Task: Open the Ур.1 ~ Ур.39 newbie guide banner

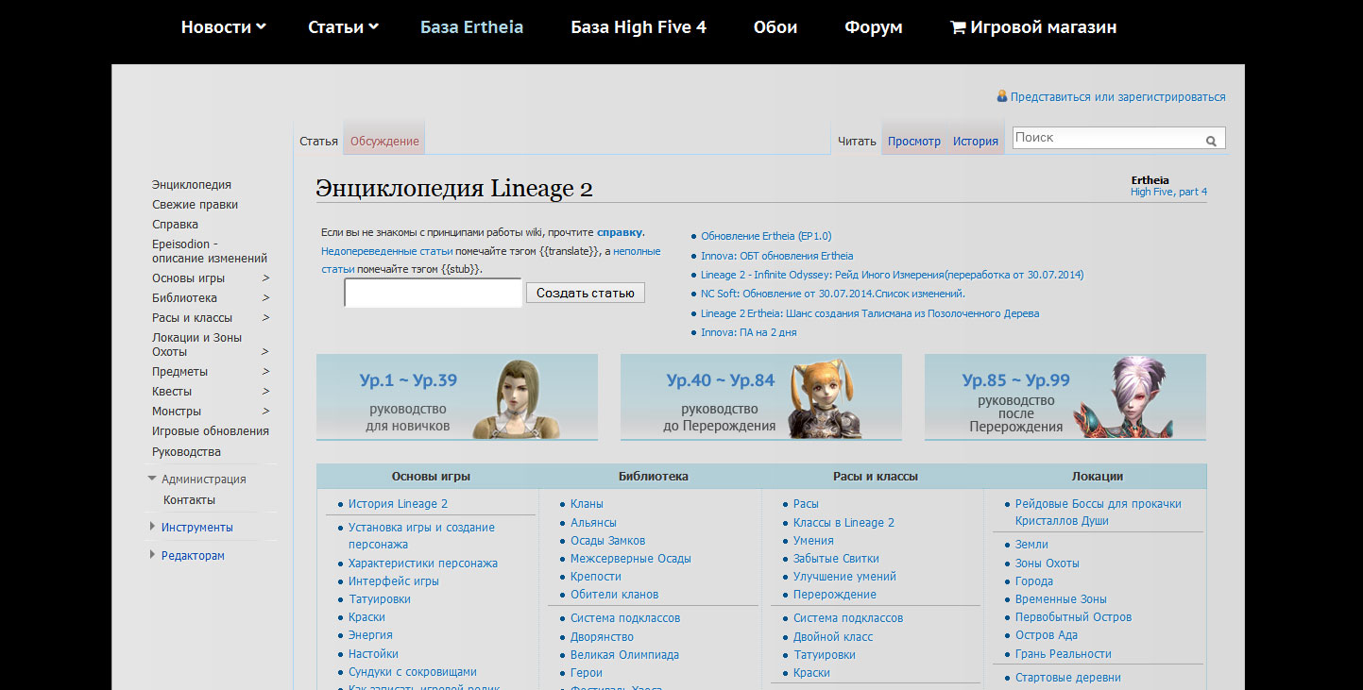Action: coord(457,396)
